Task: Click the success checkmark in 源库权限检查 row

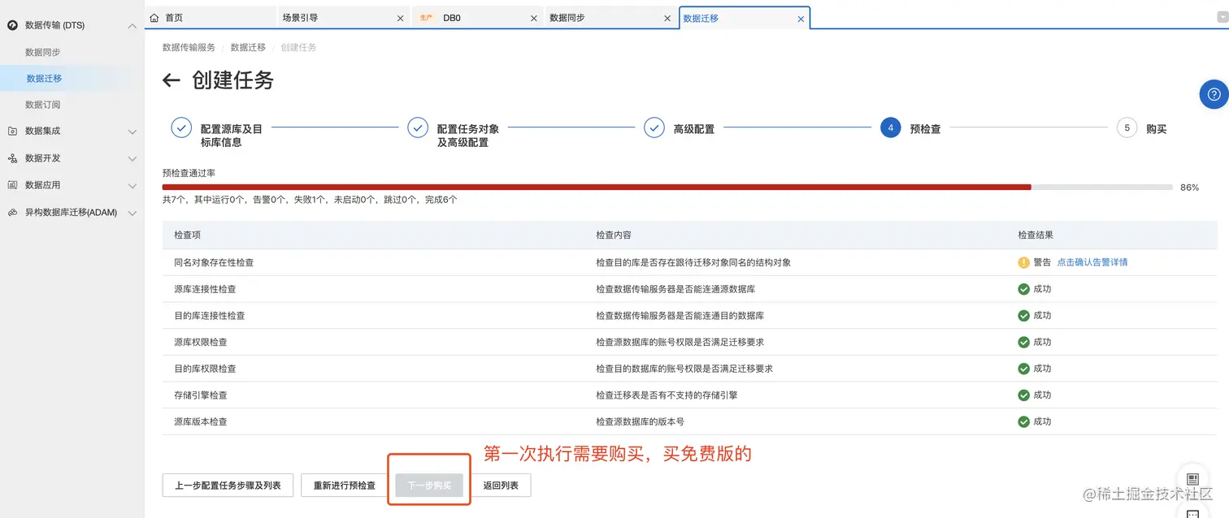Action: click(x=1023, y=342)
